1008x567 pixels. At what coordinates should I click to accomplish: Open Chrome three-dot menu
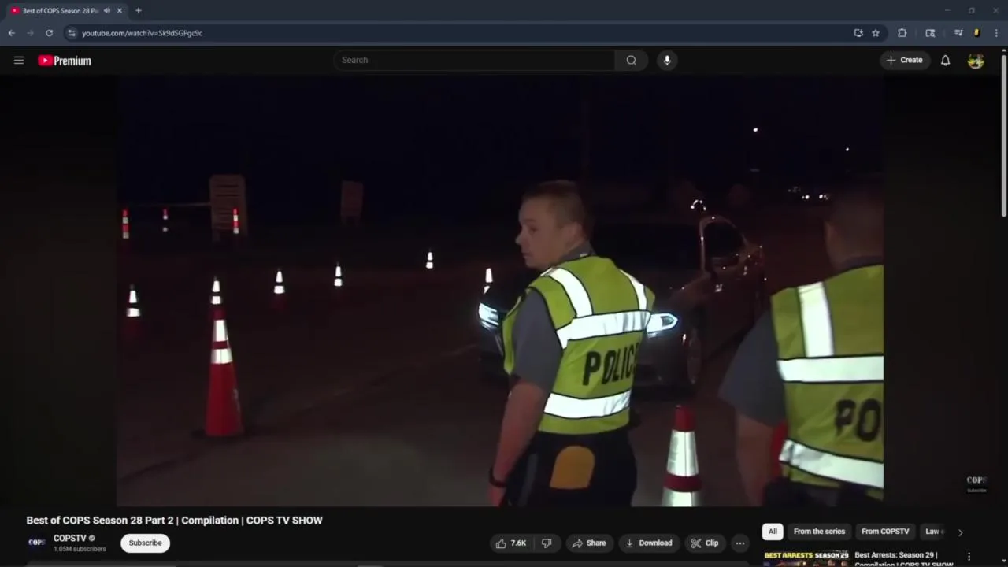click(996, 33)
